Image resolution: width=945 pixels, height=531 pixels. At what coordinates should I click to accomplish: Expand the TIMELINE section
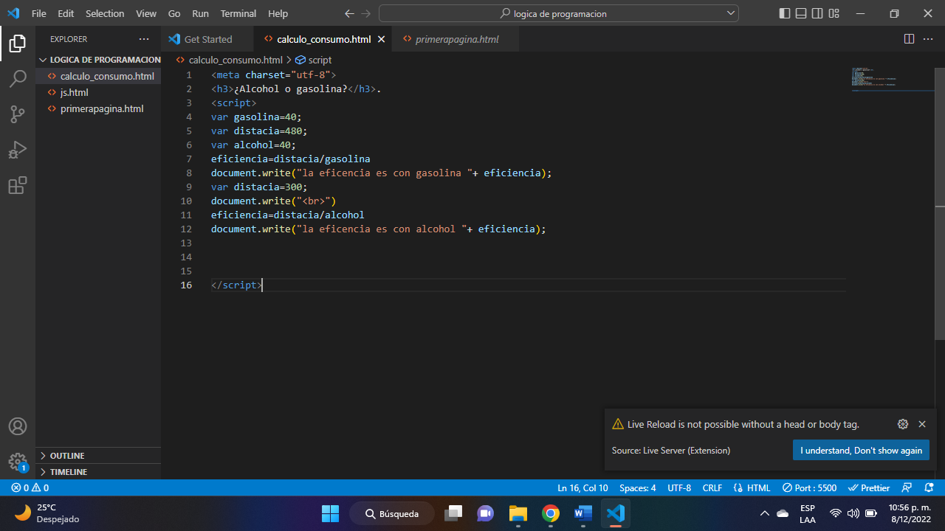(x=98, y=471)
